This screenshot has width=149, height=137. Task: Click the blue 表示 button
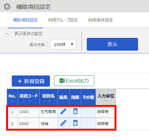[112, 44]
